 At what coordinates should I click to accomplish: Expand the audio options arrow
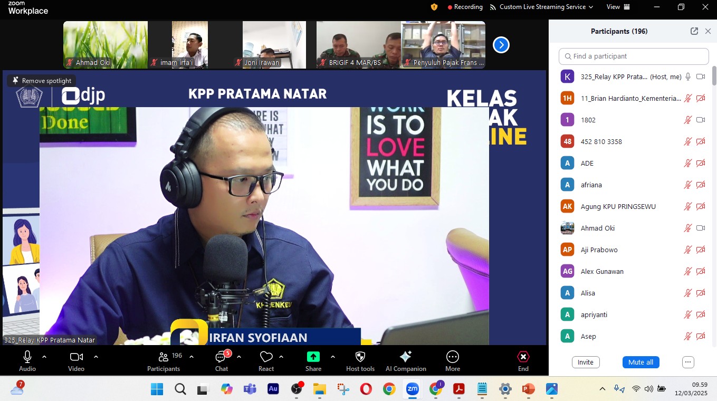click(44, 357)
